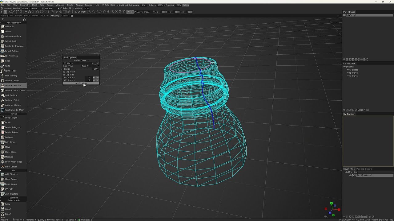Open the Axis Type dropdown

[x=98, y=66]
